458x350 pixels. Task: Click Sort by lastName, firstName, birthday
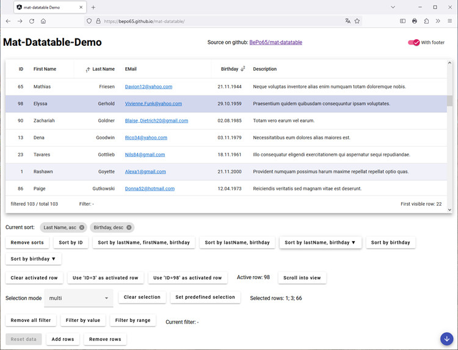pos(144,242)
